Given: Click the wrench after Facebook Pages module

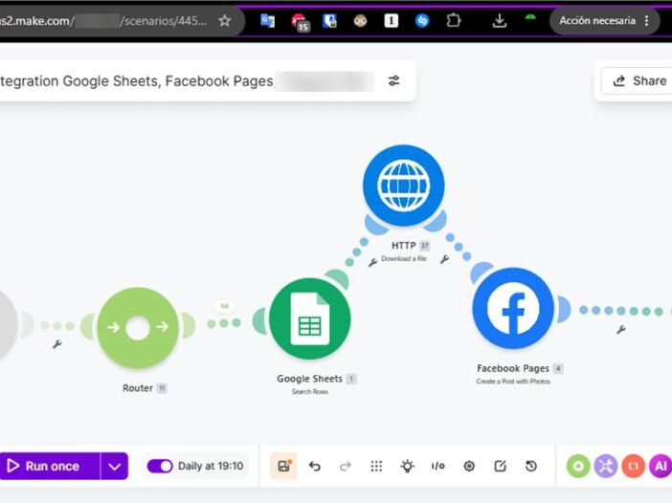Looking at the screenshot, I should point(621,330).
